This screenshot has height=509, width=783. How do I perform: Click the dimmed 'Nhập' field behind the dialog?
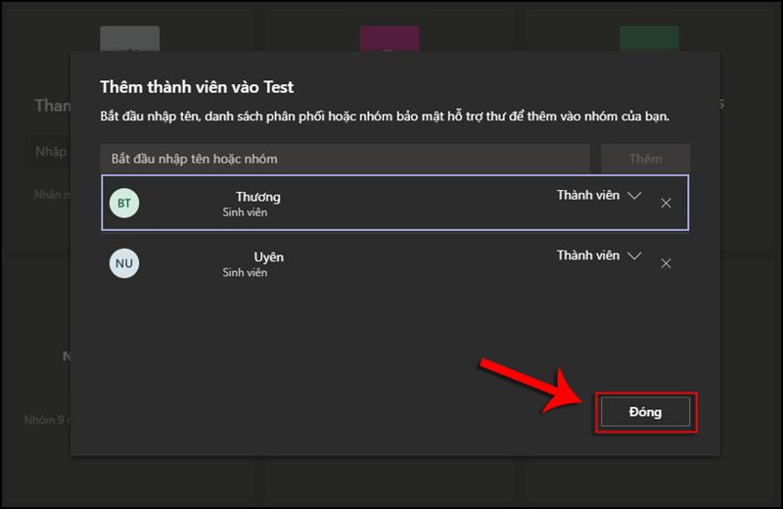pos(49,152)
